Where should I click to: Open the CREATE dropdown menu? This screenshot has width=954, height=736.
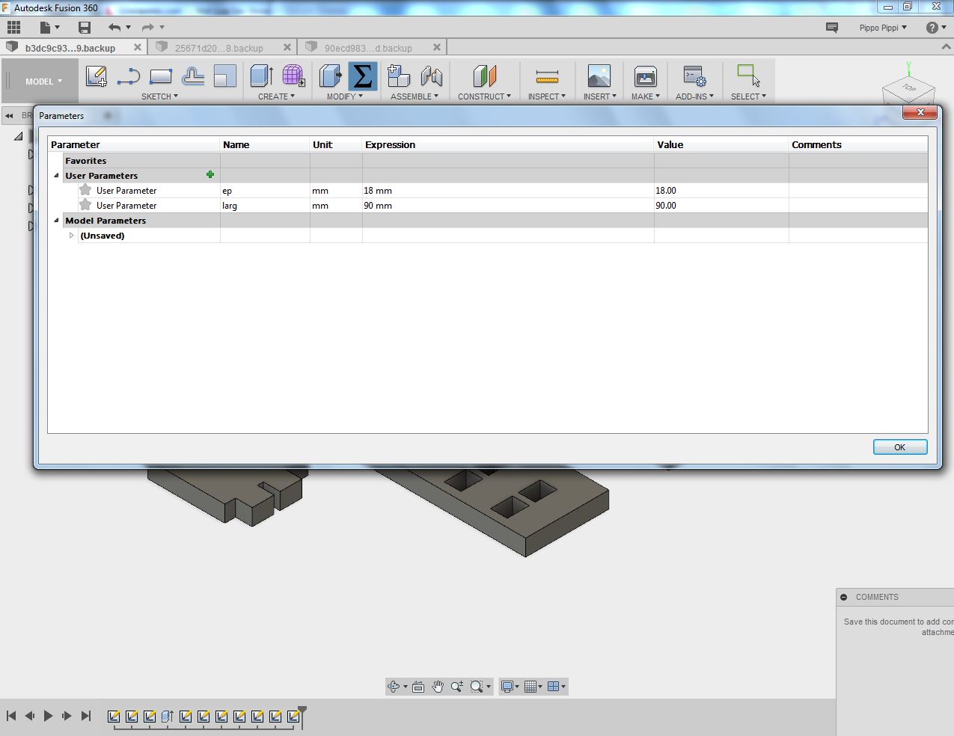coord(276,96)
